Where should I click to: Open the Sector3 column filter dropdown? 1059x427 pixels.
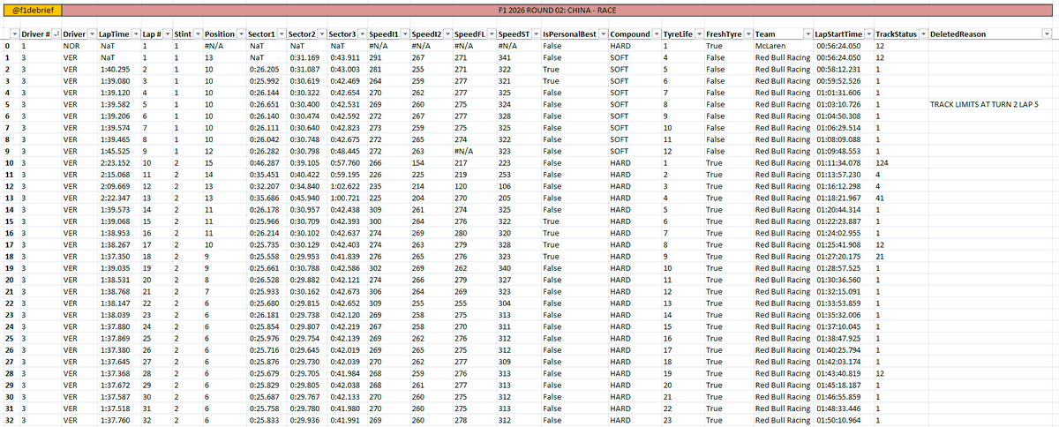coord(362,34)
